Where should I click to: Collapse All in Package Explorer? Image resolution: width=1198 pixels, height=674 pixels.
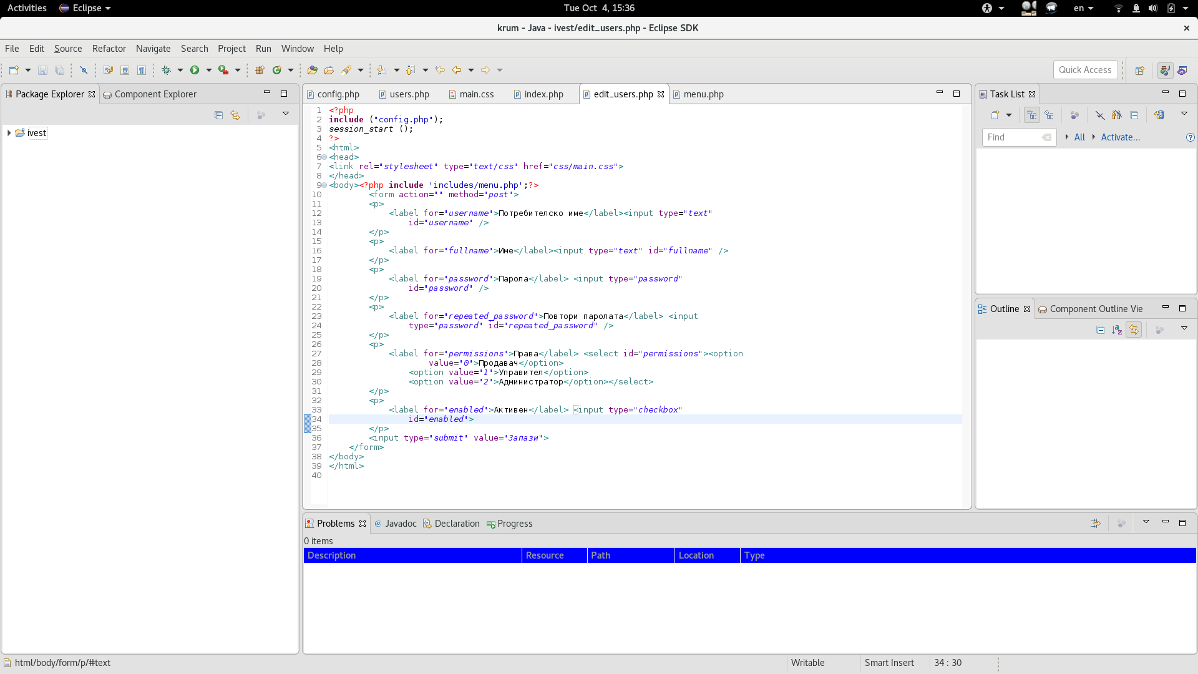tap(218, 115)
